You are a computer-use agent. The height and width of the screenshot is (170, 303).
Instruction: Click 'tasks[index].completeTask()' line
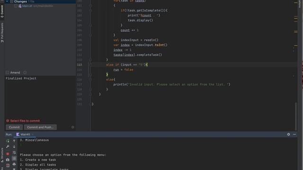[x=138, y=55]
